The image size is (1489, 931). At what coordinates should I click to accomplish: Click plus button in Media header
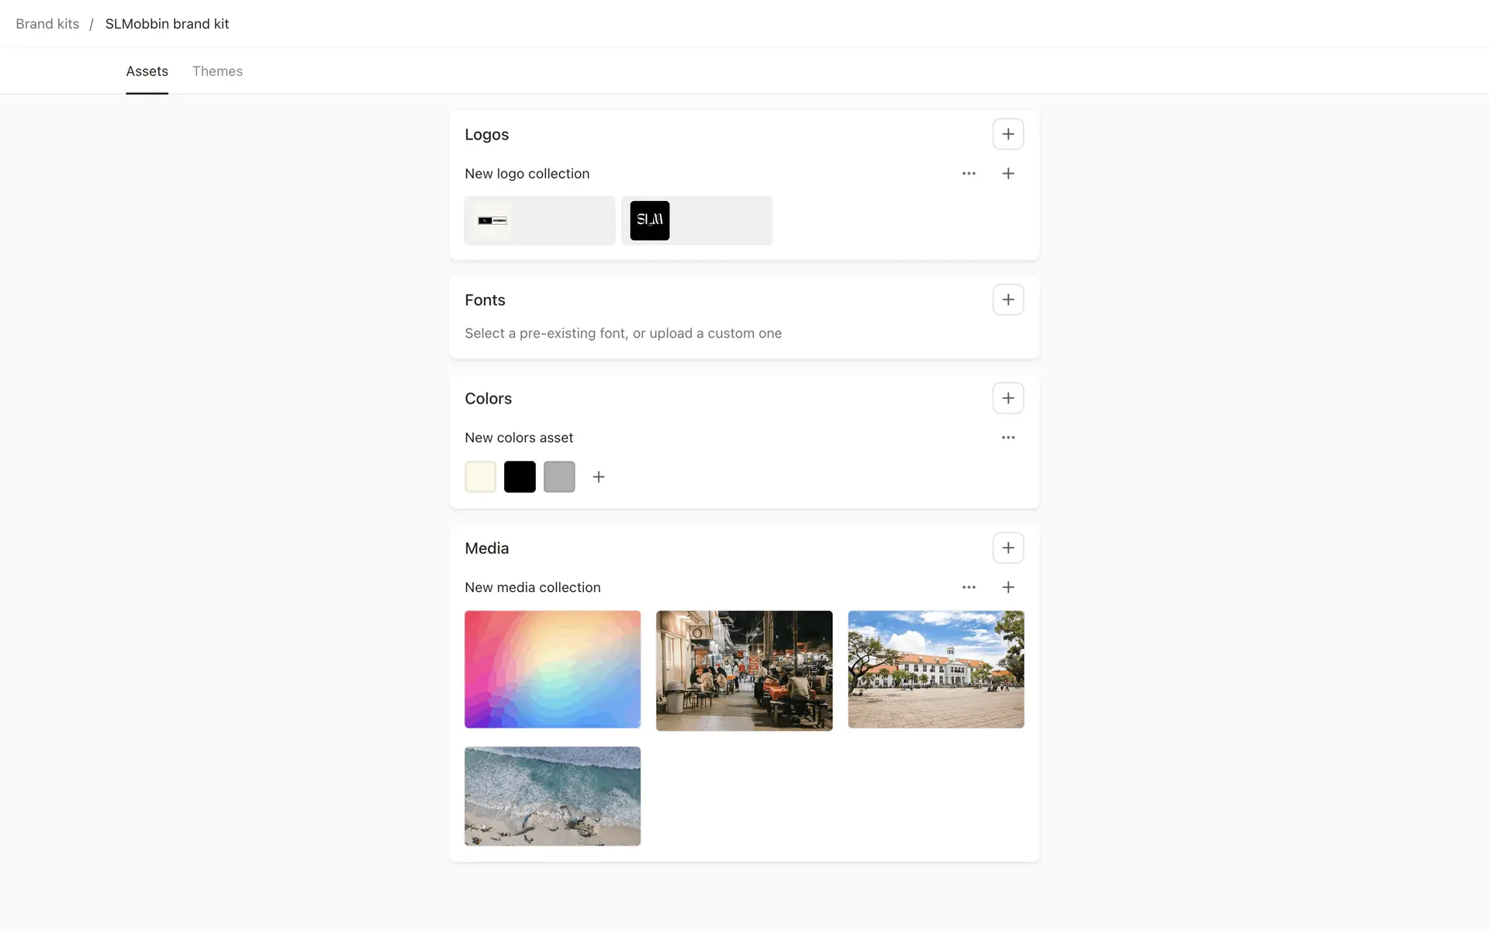pos(1007,548)
